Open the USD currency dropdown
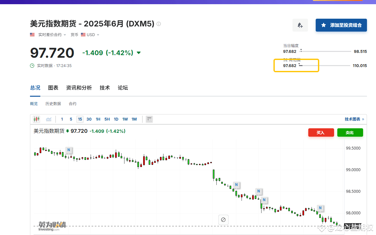376x235 pixels. [98, 34]
